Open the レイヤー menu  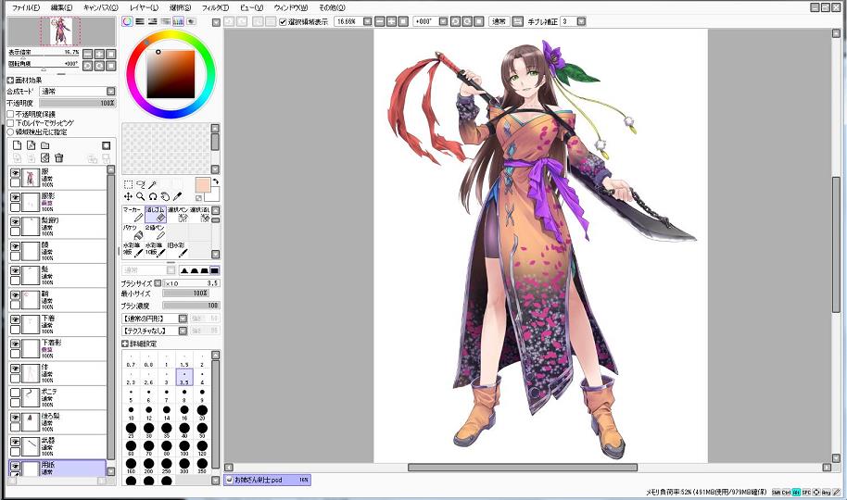[x=144, y=7]
